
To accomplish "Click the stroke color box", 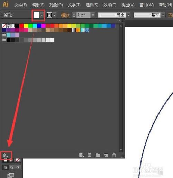I will click(49, 15).
